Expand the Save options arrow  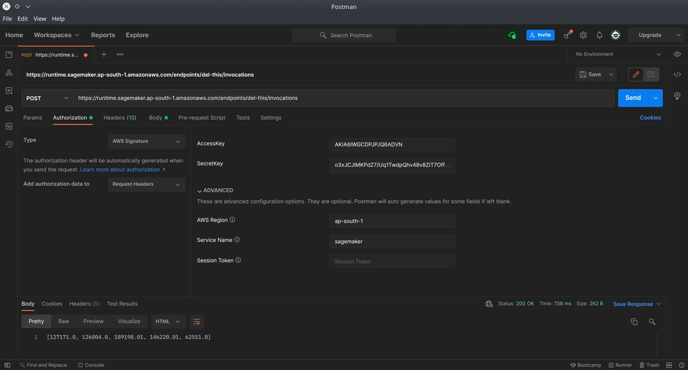(x=611, y=74)
